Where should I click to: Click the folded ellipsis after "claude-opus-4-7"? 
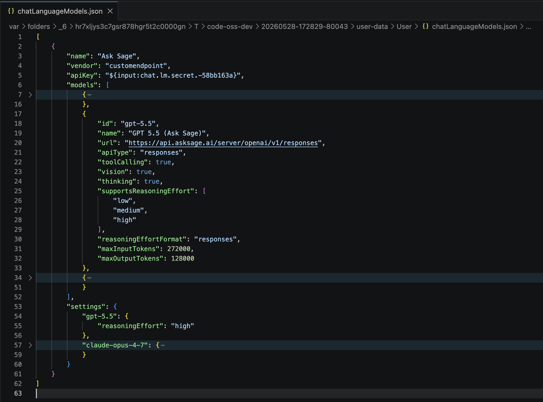click(x=163, y=345)
